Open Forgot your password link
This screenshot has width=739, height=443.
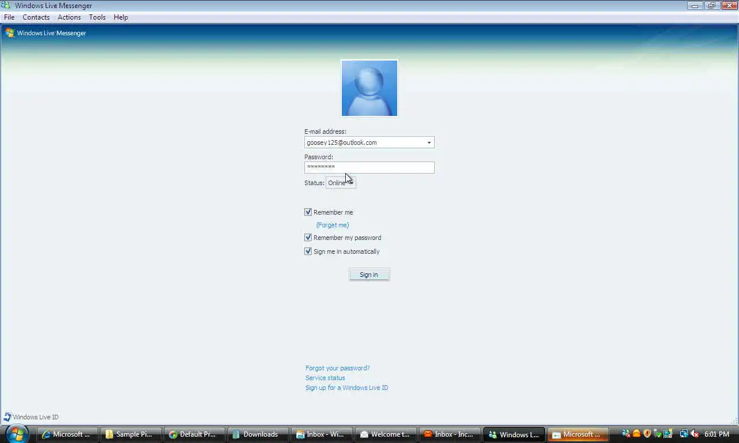point(338,368)
